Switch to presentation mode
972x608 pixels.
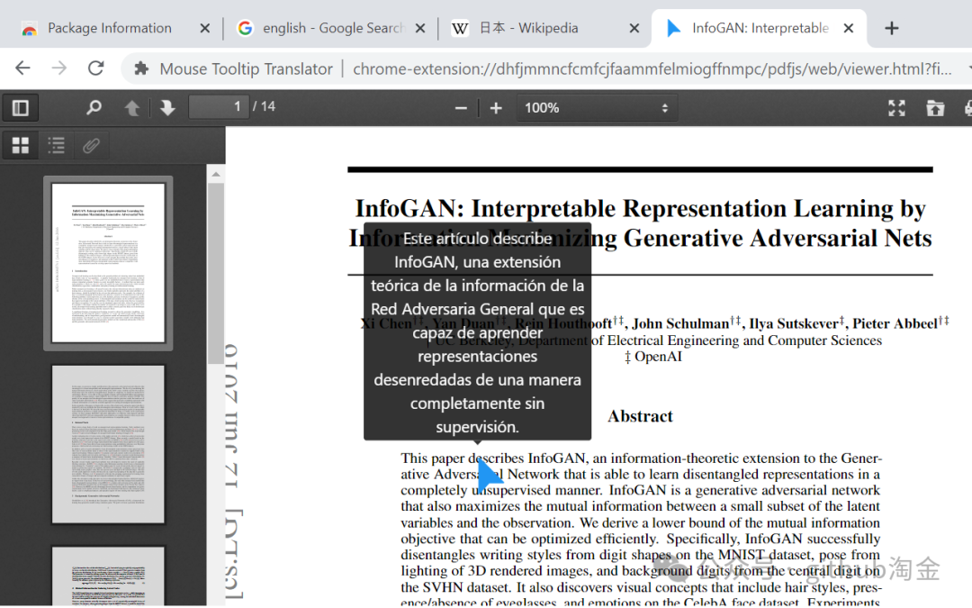(896, 108)
